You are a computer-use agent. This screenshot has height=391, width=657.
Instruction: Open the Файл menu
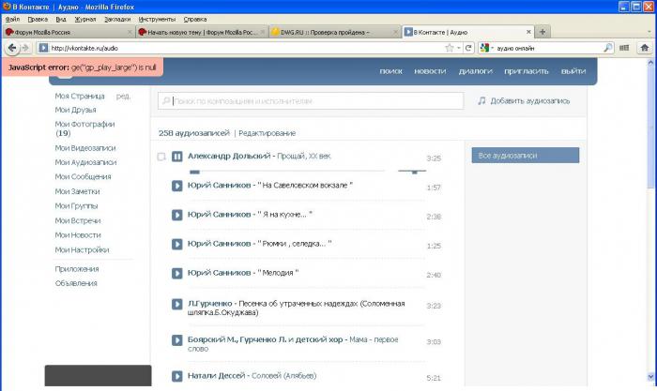tap(12, 20)
